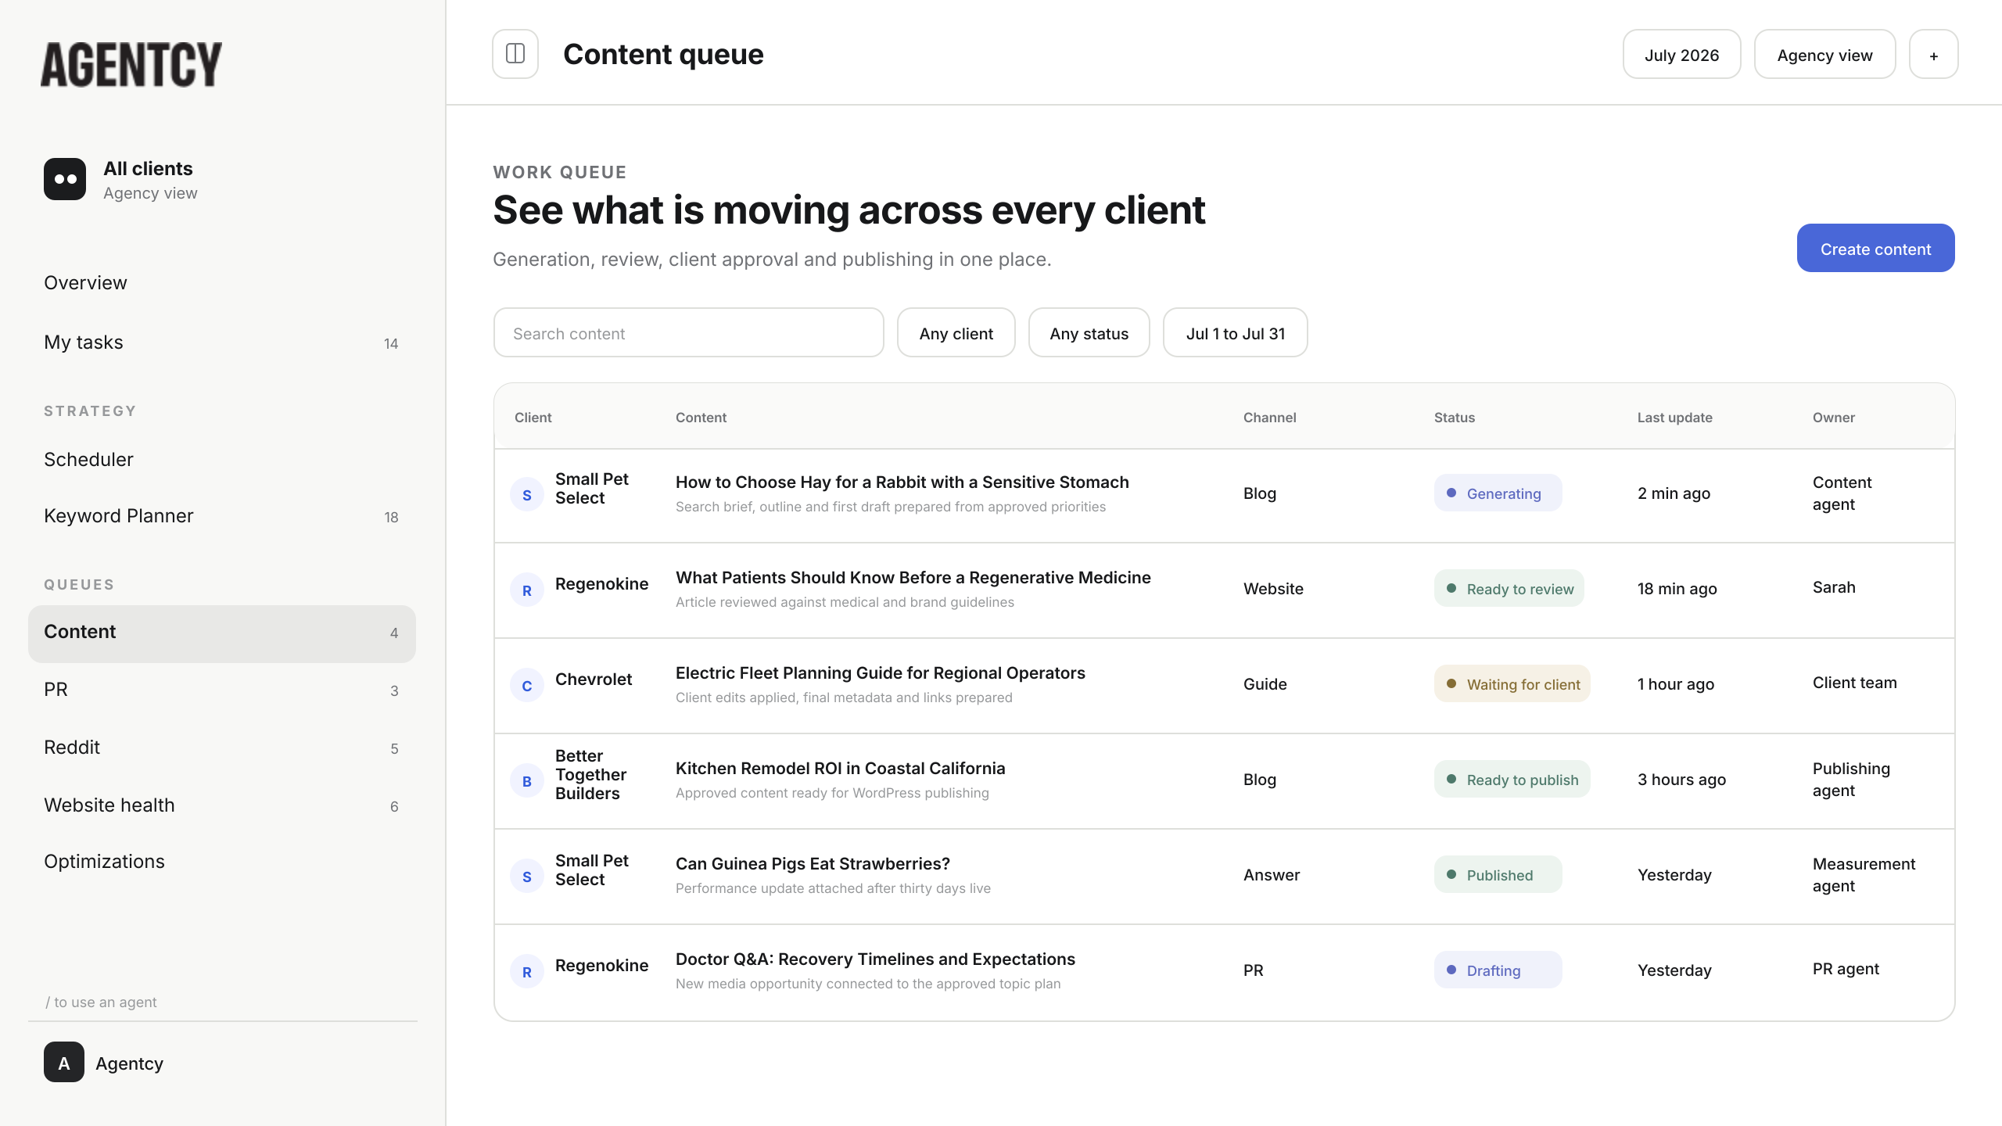
Task: Switch the Agency view selector
Action: [x=1824, y=54]
